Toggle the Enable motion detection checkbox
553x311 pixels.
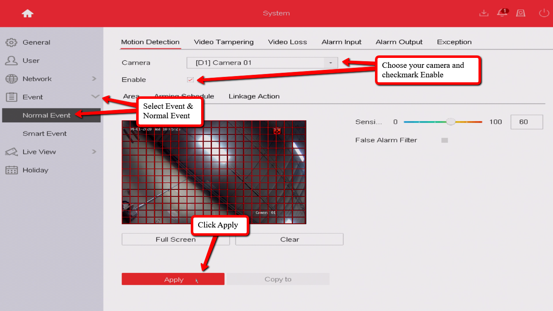coord(190,80)
